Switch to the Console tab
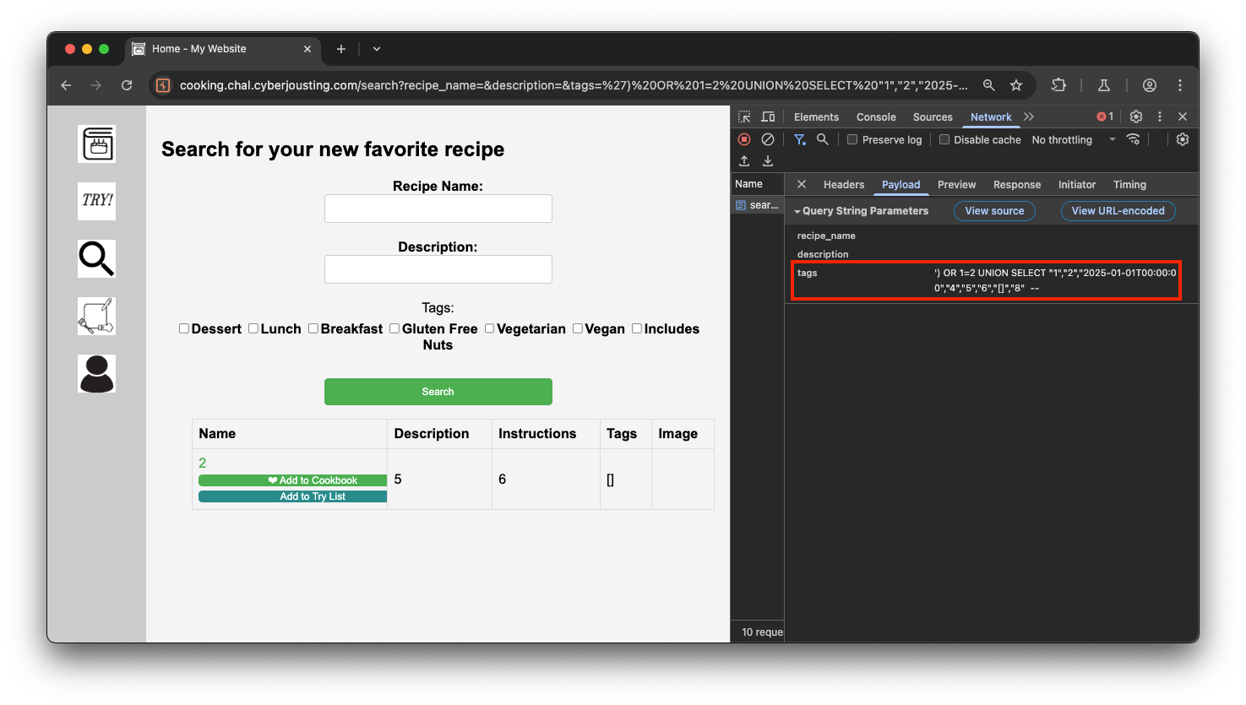The width and height of the screenshot is (1246, 705). point(876,117)
